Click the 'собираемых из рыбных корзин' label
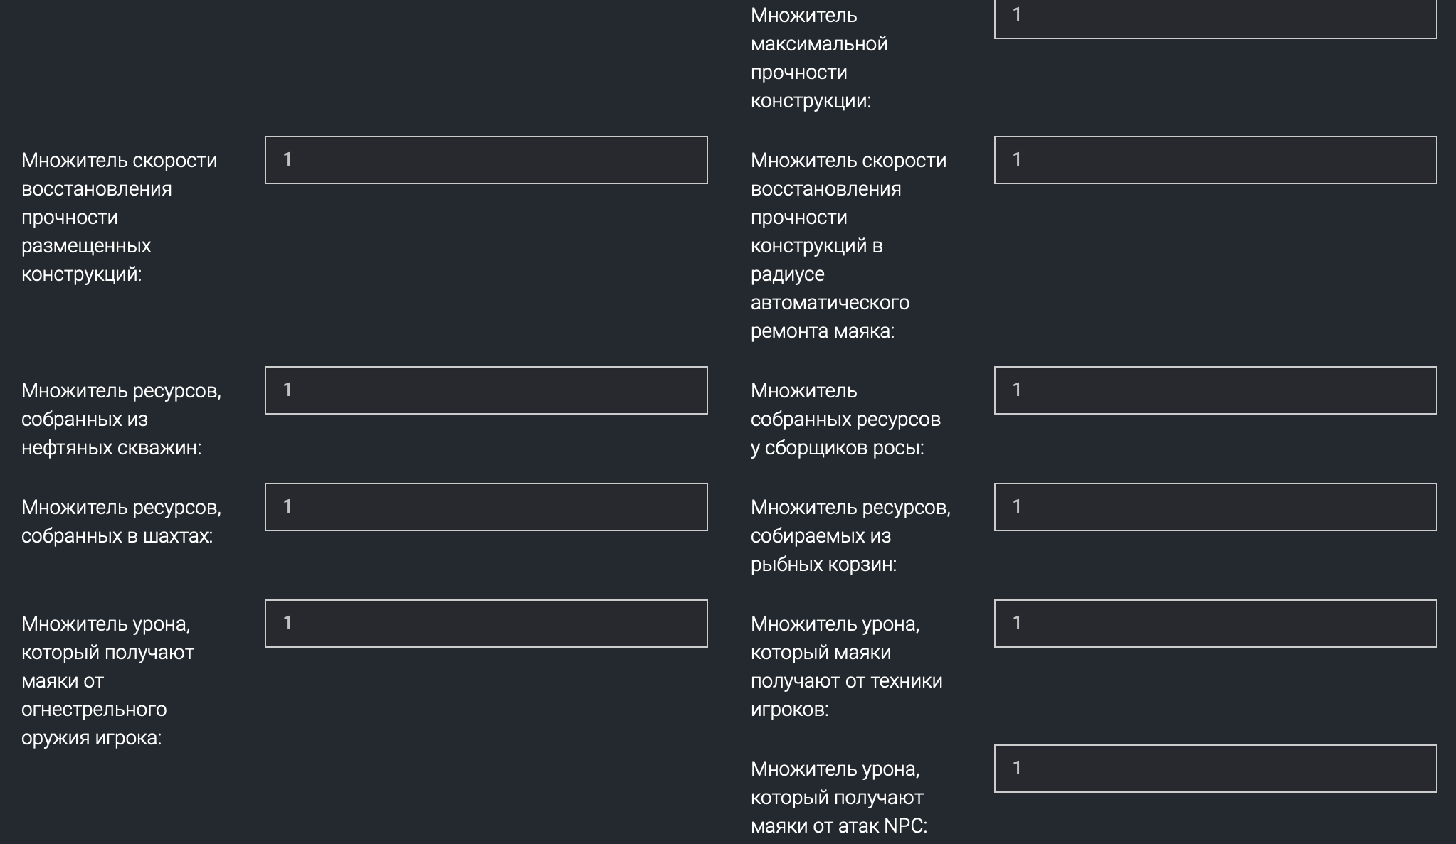The height and width of the screenshot is (844, 1456). pos(823,550)
